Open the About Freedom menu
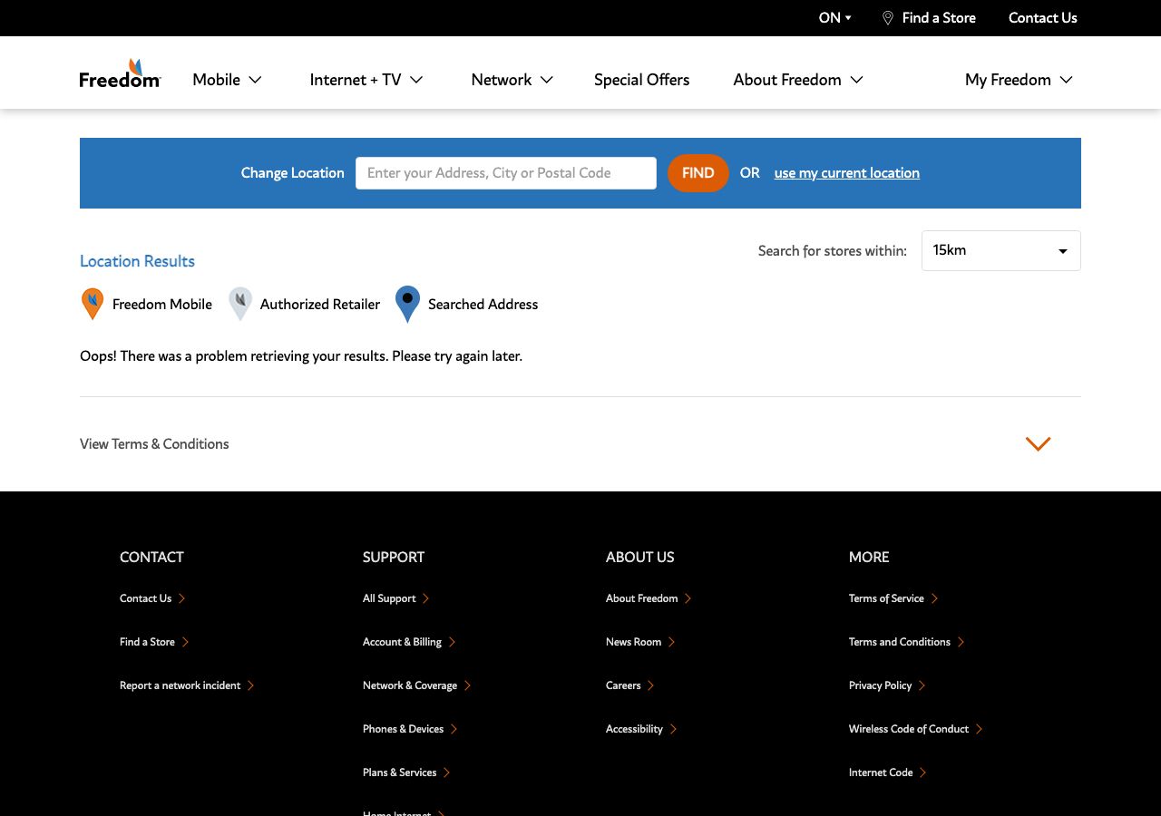 798,80
